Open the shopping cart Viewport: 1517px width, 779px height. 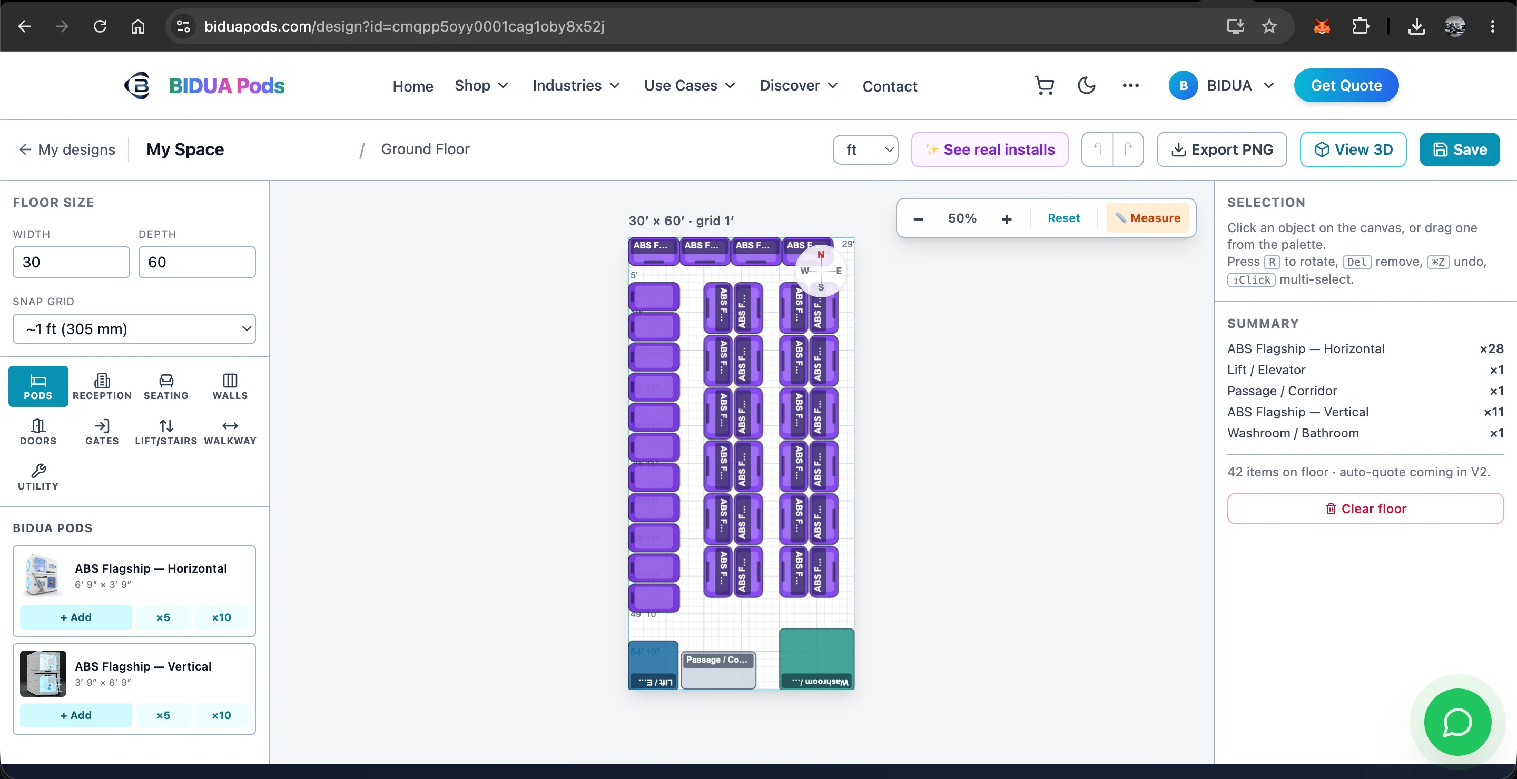pyautogui.click(x=1044, y=85)
